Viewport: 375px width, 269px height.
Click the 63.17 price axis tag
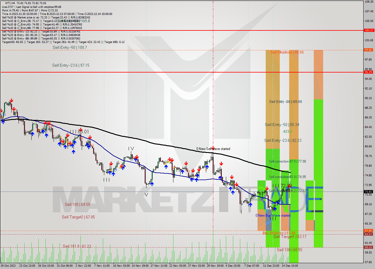point(369,234)
